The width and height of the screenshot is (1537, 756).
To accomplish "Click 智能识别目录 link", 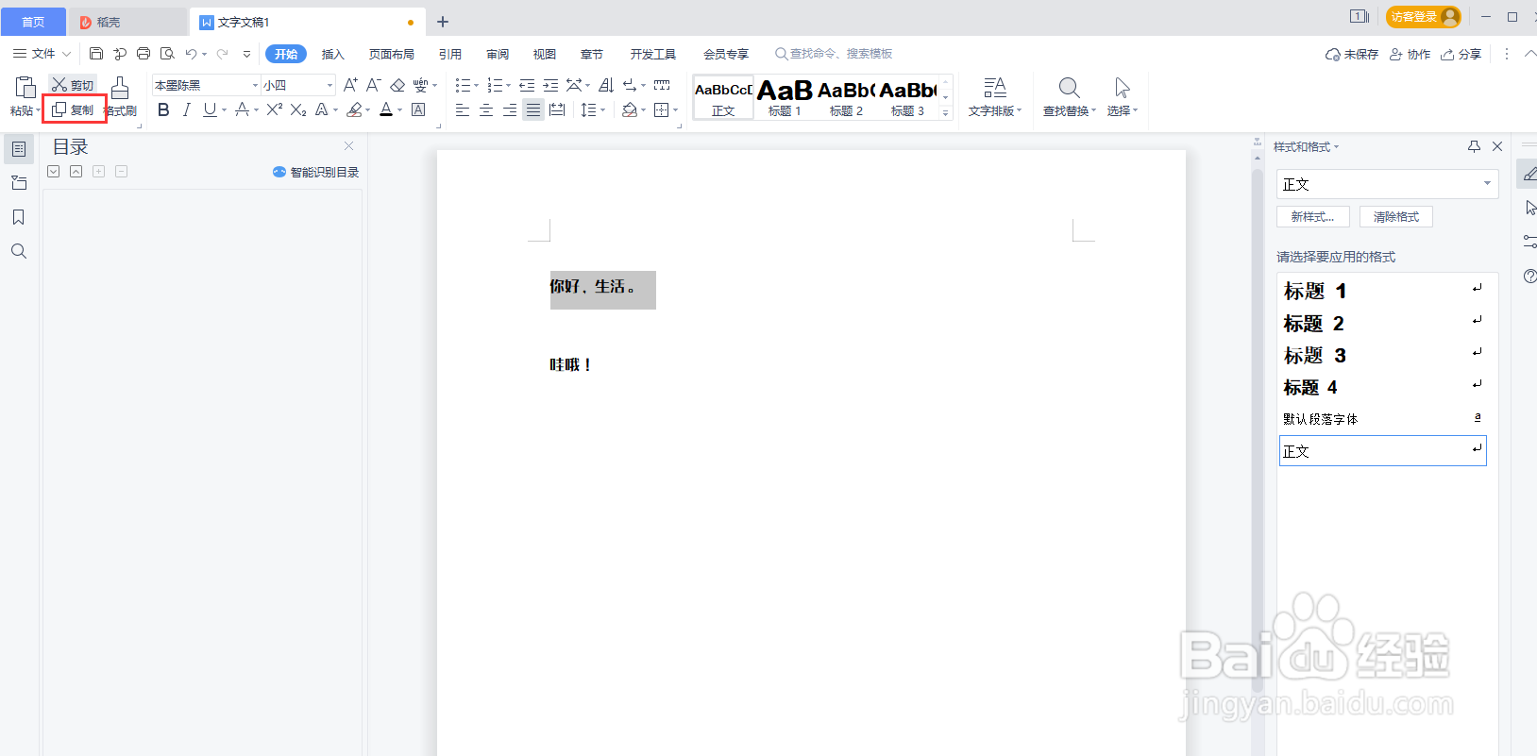I will coord(316,172).
